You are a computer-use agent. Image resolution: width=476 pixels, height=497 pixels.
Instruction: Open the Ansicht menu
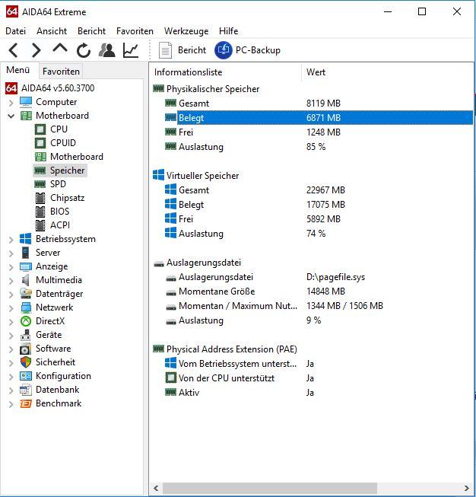pos(52,31)
